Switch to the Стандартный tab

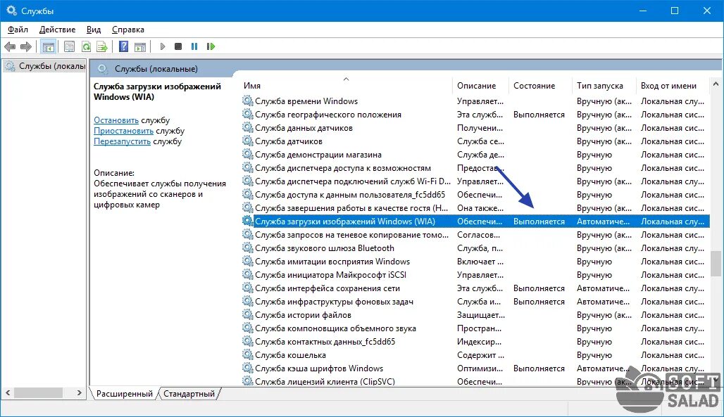click(189, 394)
